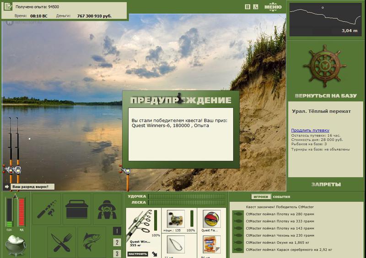Click the Продлить путевку link
This screenshot has width=366, height=258.
tap(310, 130)
